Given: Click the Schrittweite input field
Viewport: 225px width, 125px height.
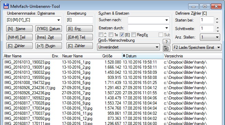Looking at the screenshot, I should (x=207, y=28).
